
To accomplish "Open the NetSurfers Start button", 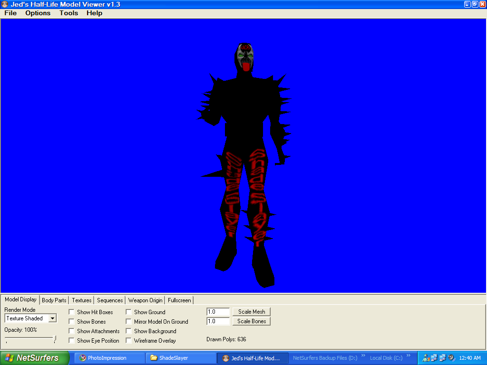I will click(x=34, y=358).
